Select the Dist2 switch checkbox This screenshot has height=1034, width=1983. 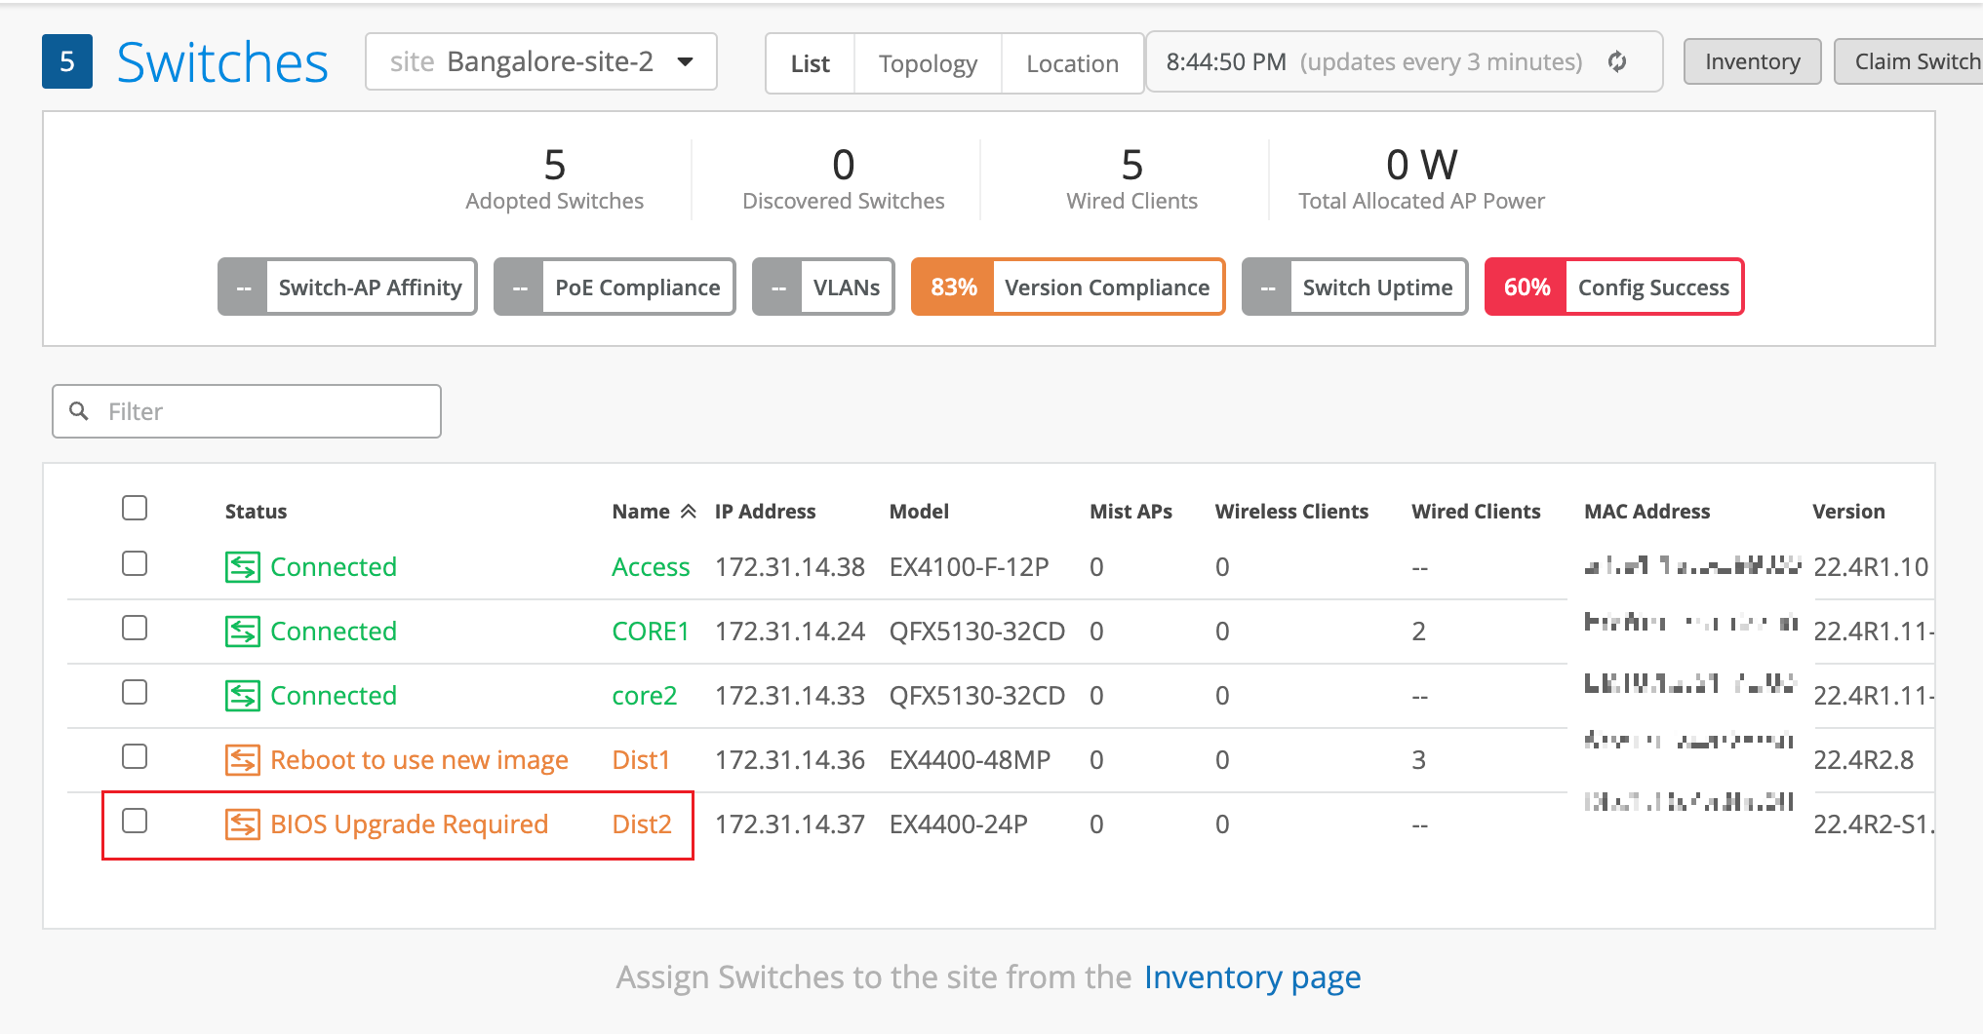[x=135, y=822]
